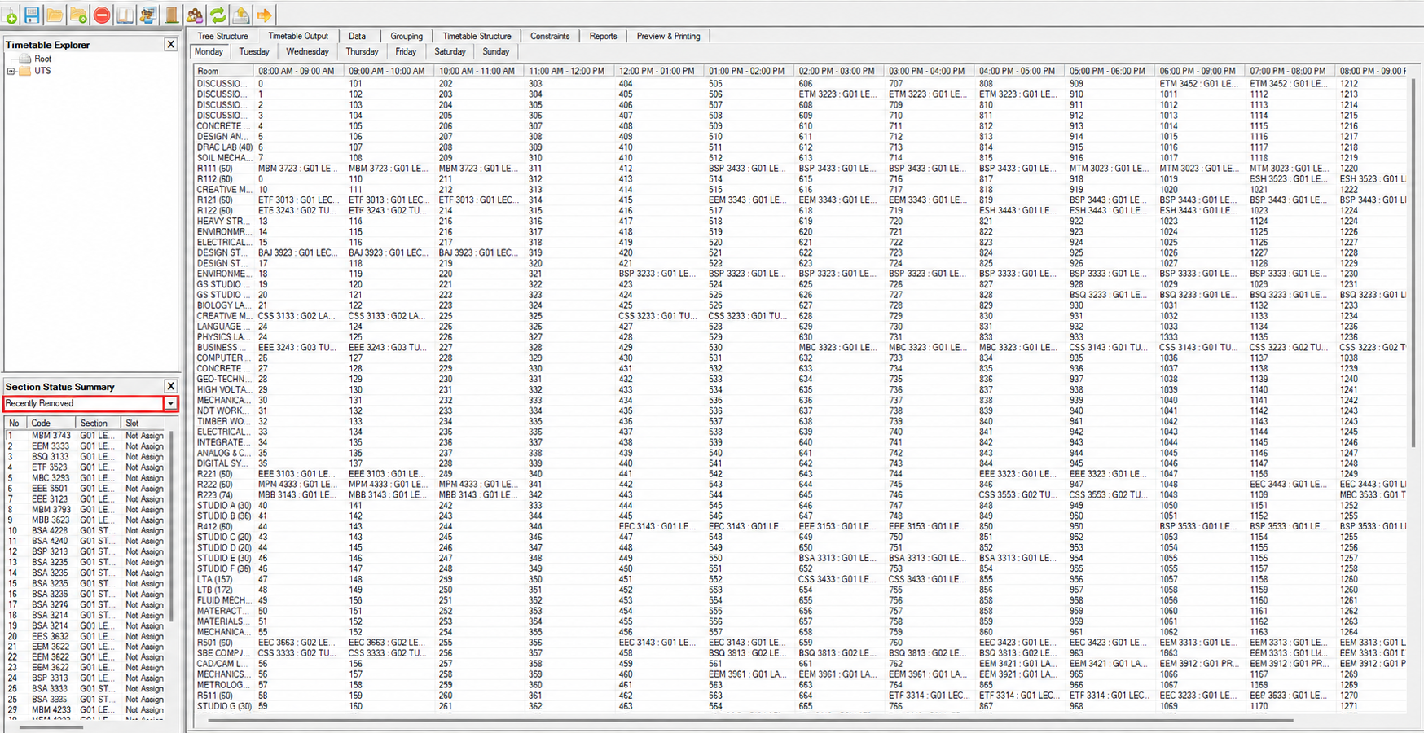Open the Grouping tab

407,36
